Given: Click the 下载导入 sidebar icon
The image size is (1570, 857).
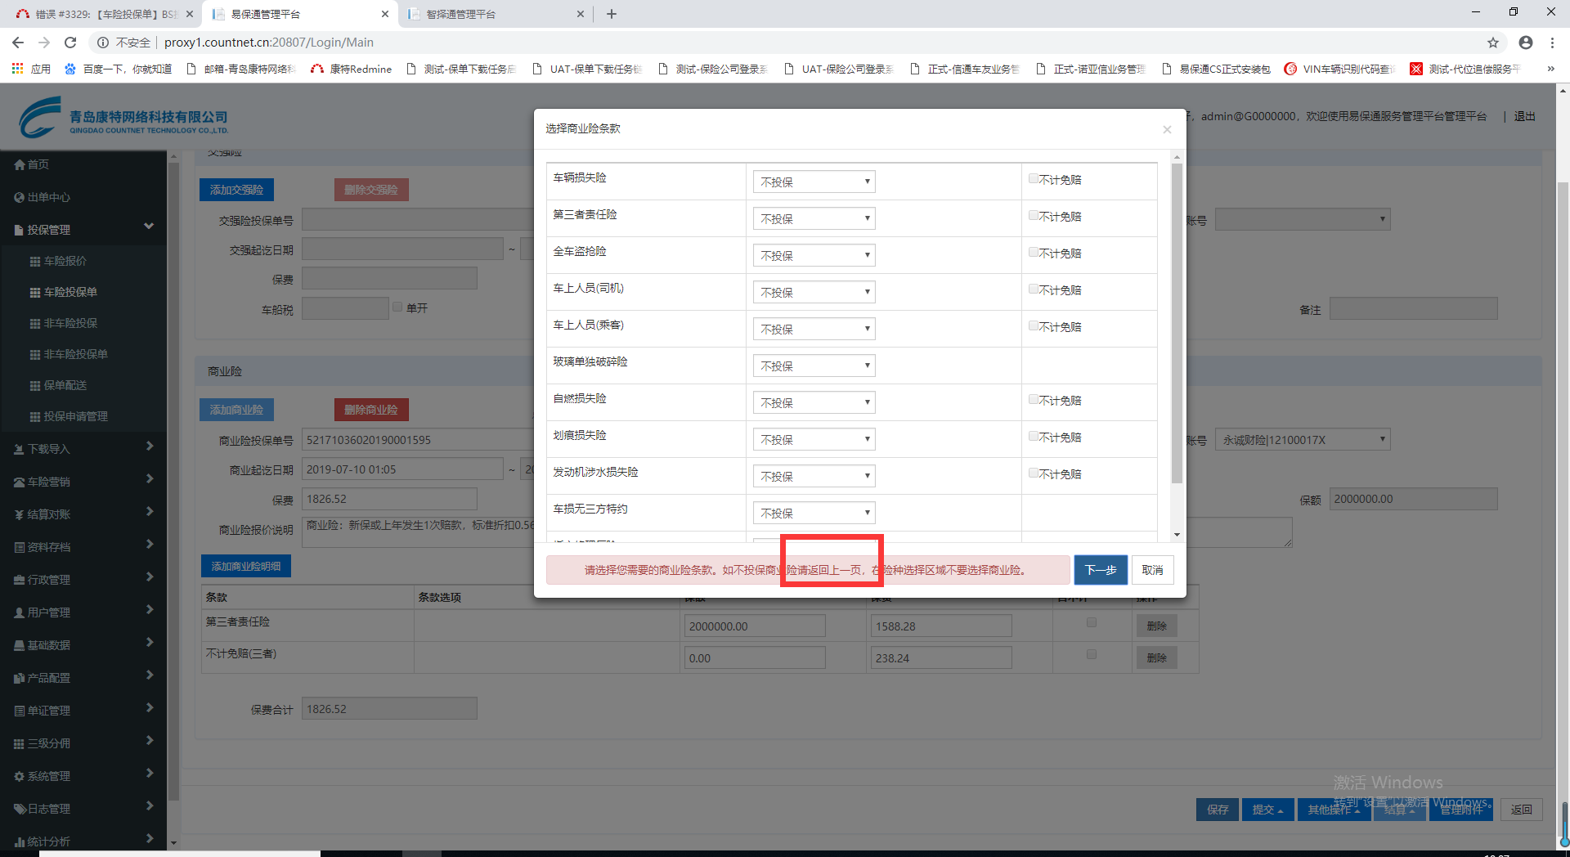Looking at the screenshot, I should [x=20, y=450].
